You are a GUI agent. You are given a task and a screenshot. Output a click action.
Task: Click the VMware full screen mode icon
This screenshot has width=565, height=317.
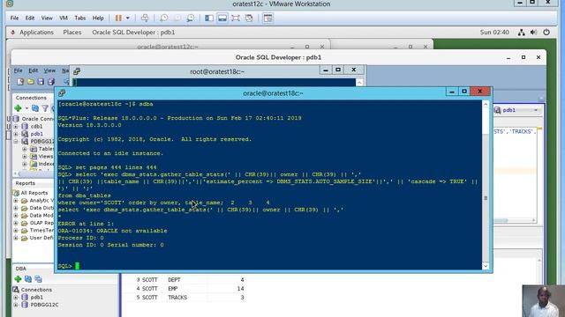(236, 18)
